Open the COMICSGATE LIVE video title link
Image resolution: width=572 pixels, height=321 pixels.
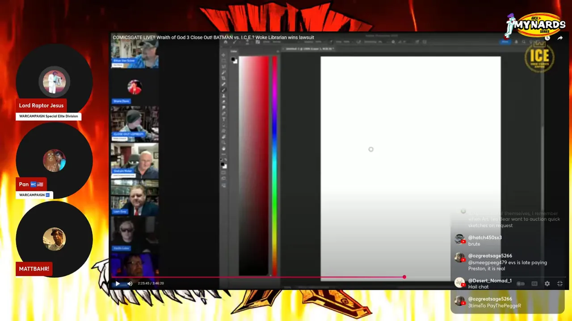pos(213,37)
